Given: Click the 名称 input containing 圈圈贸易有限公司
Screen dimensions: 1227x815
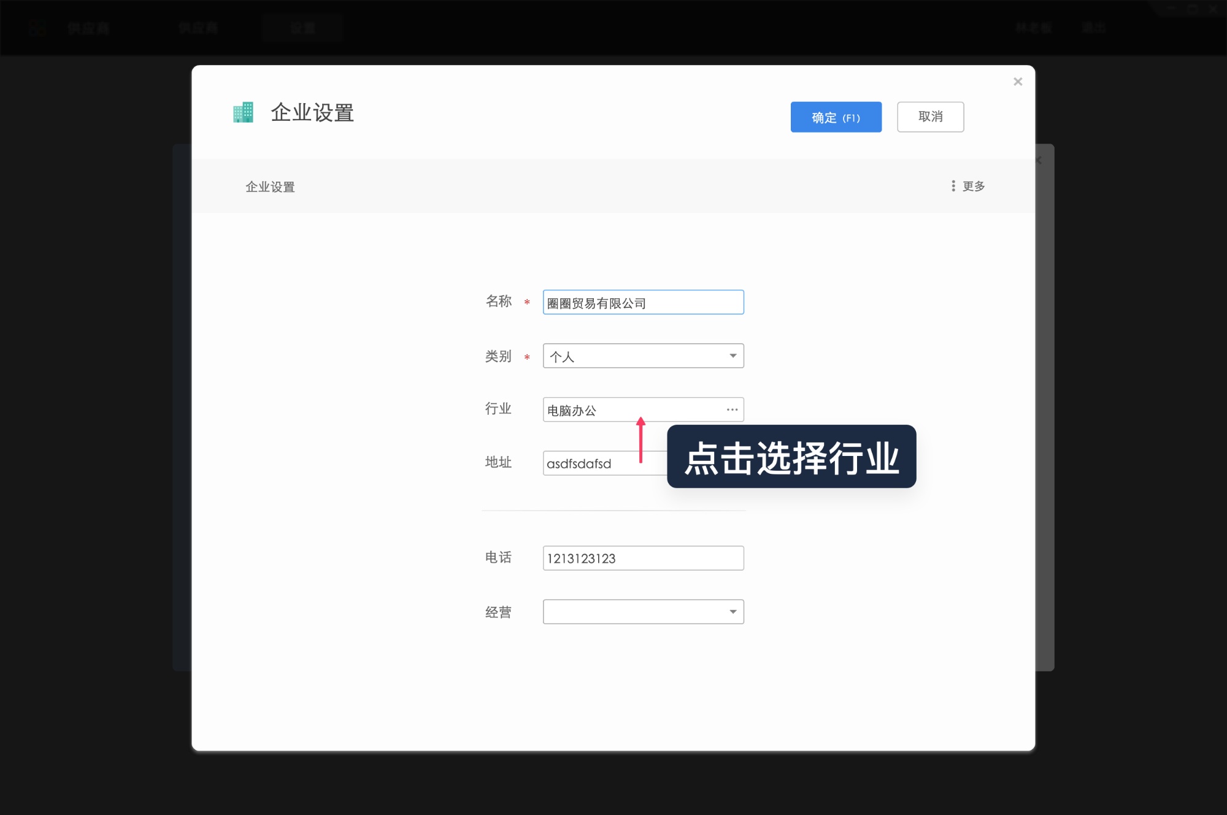Looking at the screenshot, I should coord(643,302).
